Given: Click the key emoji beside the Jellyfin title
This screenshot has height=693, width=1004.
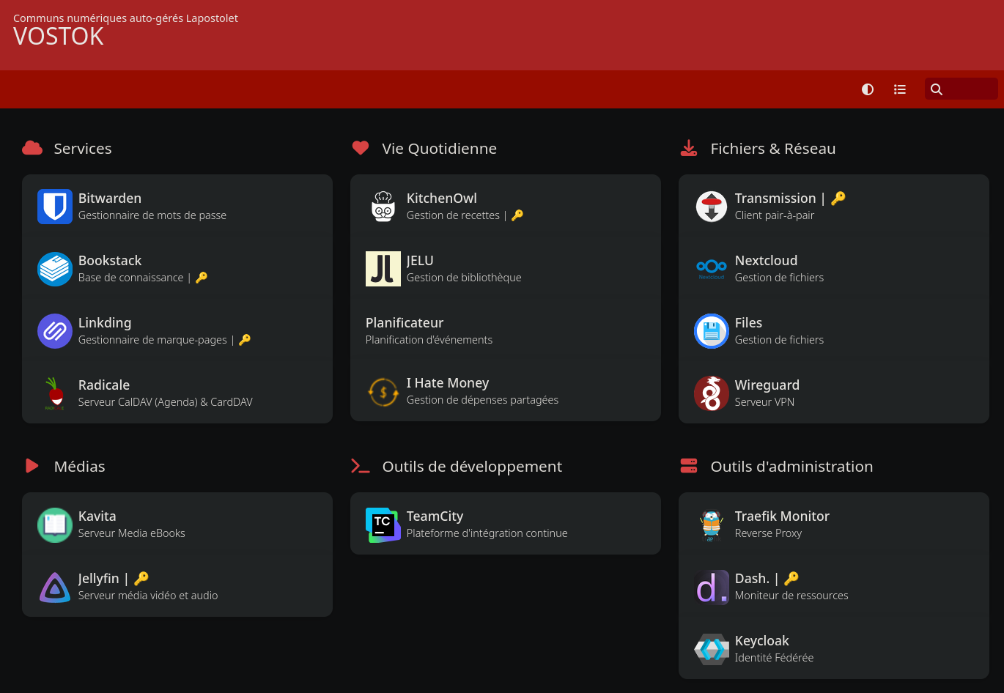Looking at the screenshot, I should click(x=141, y=578).
